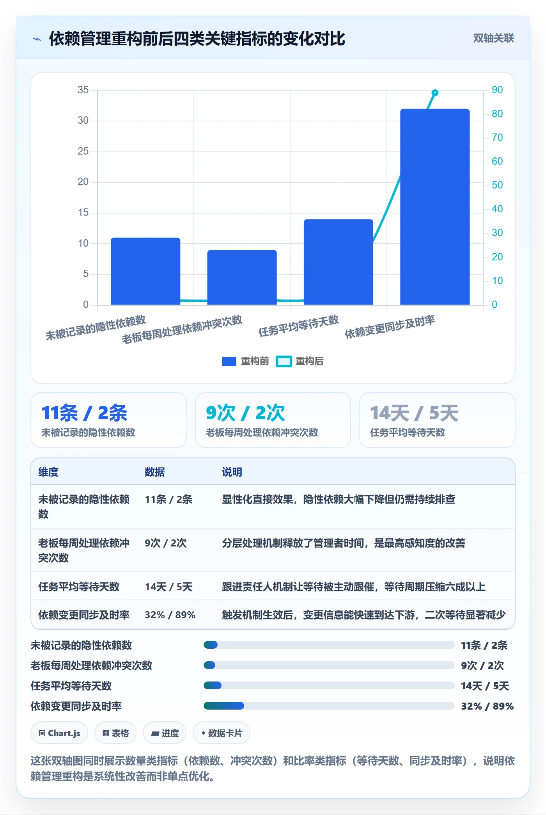Click the 32% / 89% table cell
This screenshot has height=815, width=546.
170,615
